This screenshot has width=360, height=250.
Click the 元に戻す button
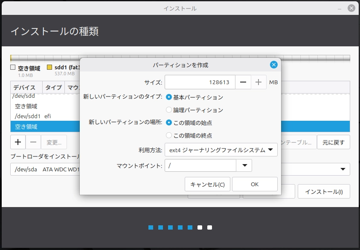pos(334,142)
